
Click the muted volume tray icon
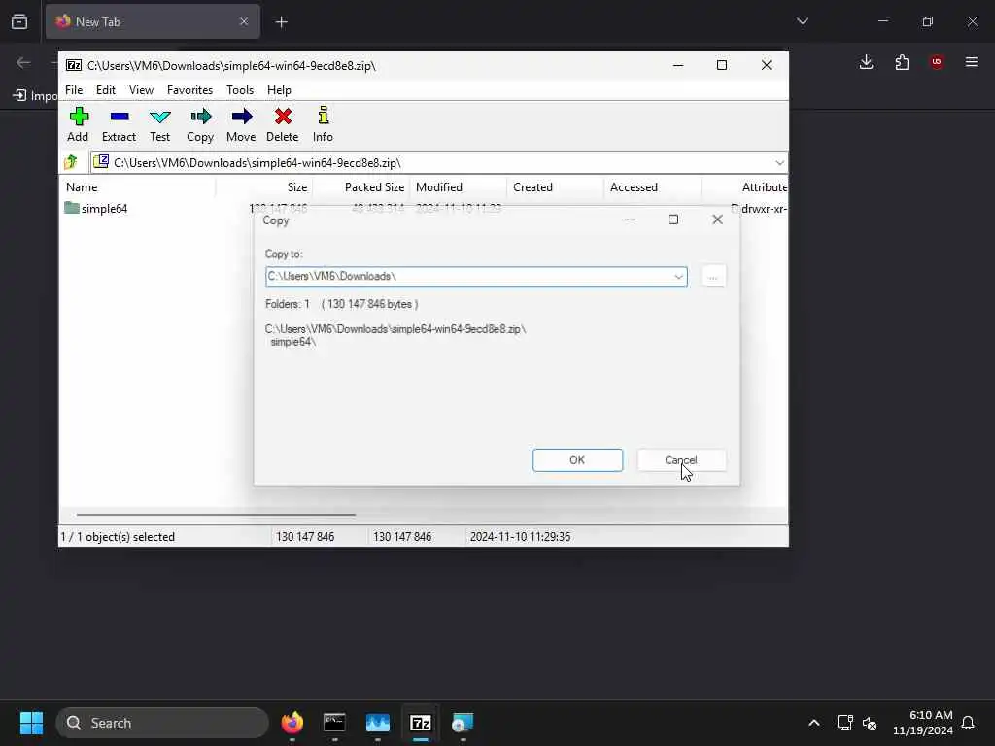(870, 723)
